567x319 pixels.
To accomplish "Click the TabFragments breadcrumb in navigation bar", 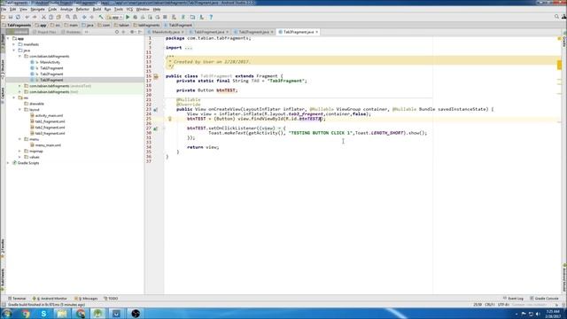I will (17, 25).
